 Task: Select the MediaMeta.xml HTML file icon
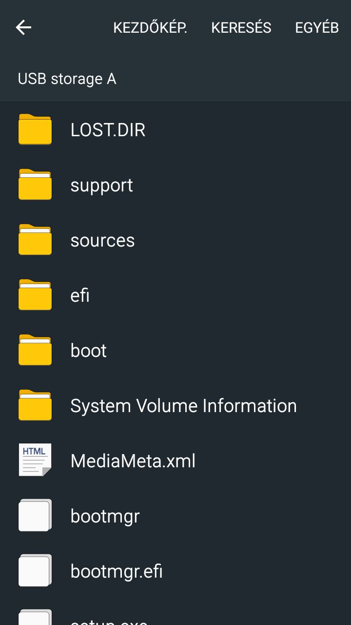point(35,460)
